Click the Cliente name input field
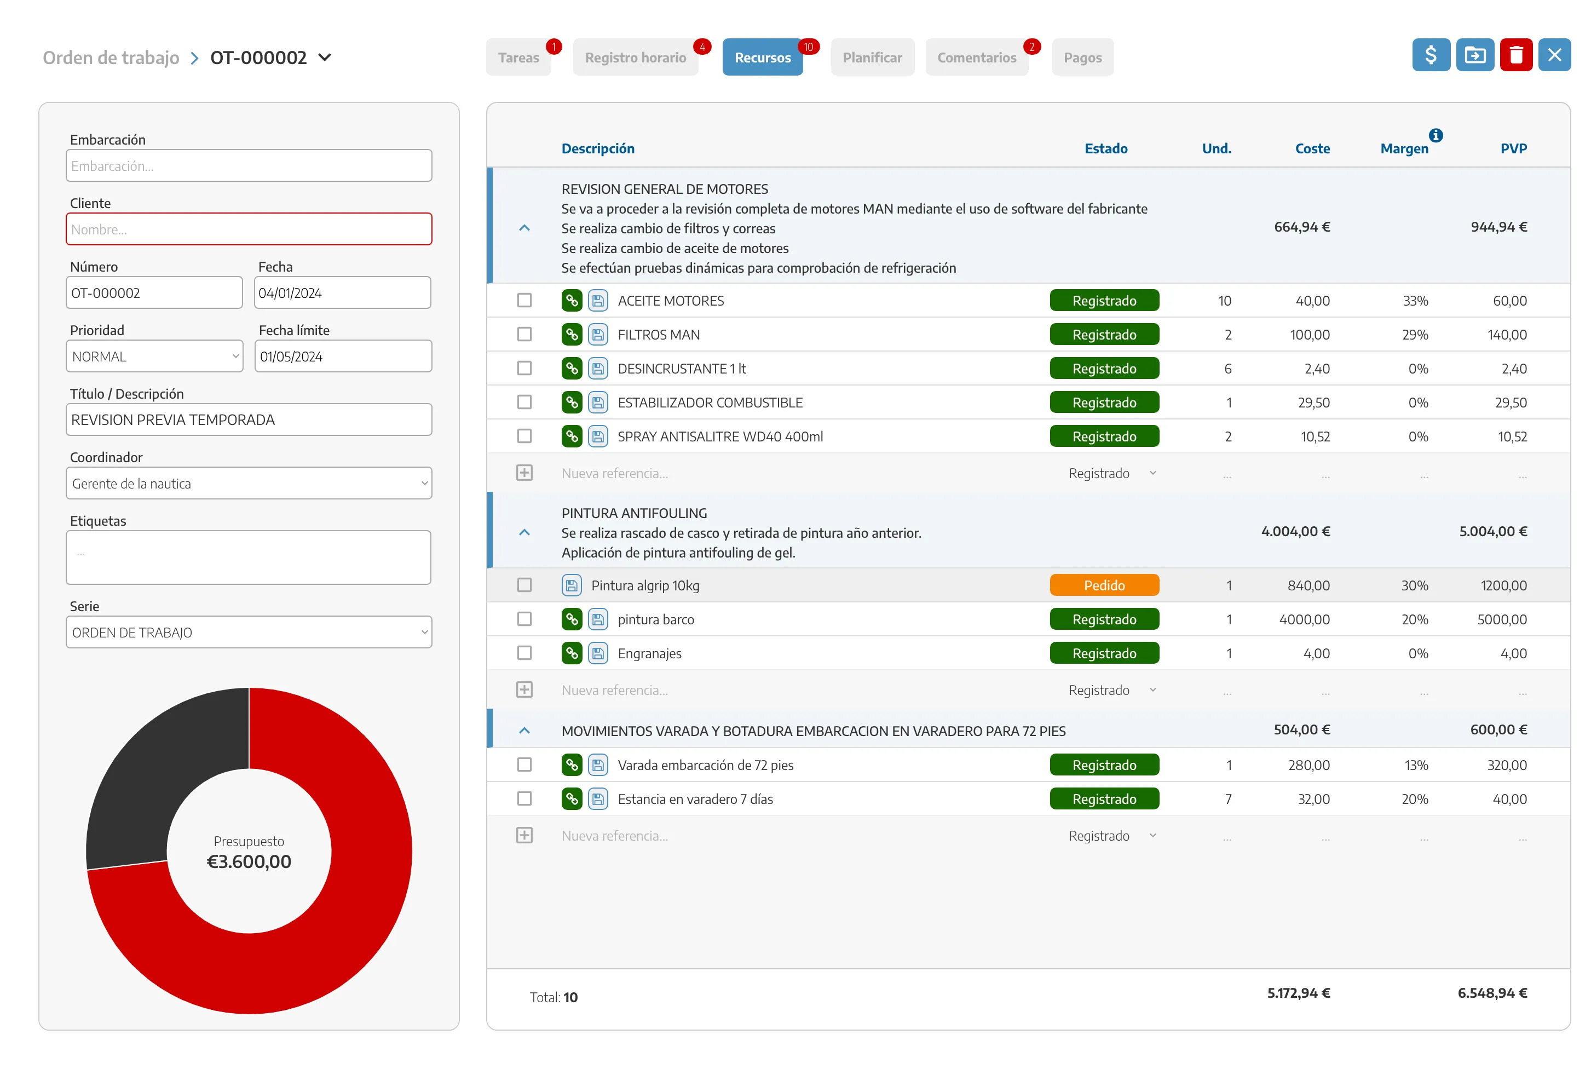Screen dimensions: 1591x1069 point(249,230)
